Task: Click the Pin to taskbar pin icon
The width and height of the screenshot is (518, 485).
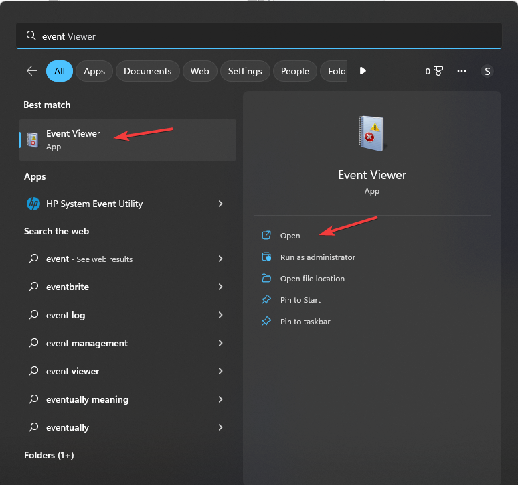Action: [x=266, y=321]
